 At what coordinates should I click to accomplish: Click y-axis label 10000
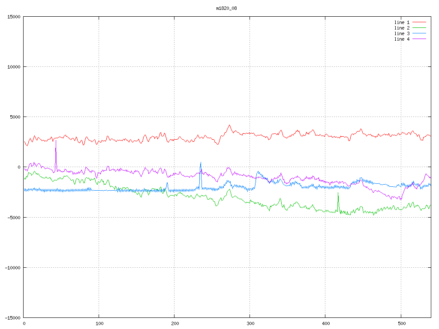(14, 67)
